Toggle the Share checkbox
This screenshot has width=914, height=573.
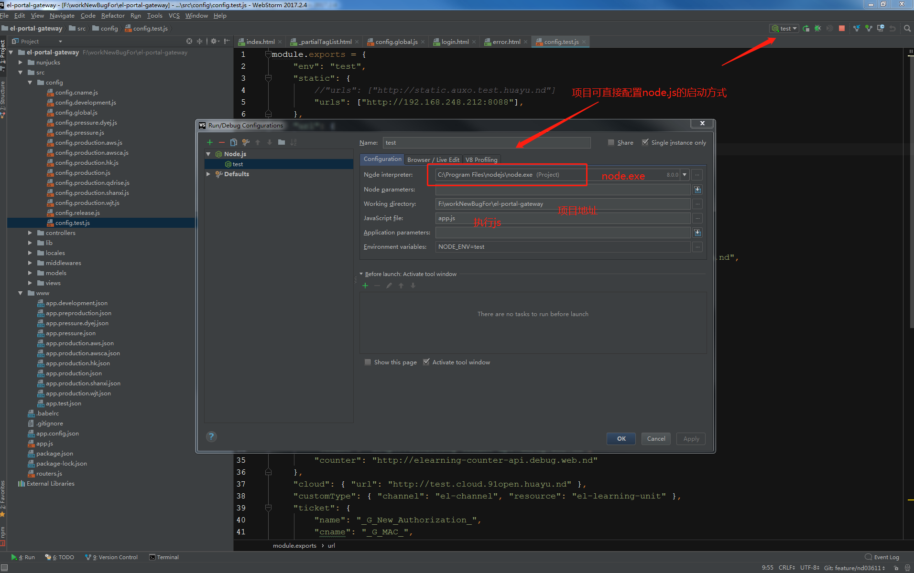point(611,142)
